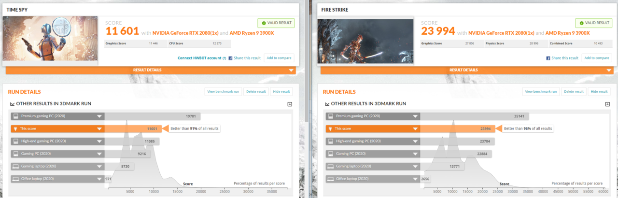Screen dimensions: 618x198
Task: Open High-end gaming PC dropdown in Fire Strike
Action: click(414, 141)
